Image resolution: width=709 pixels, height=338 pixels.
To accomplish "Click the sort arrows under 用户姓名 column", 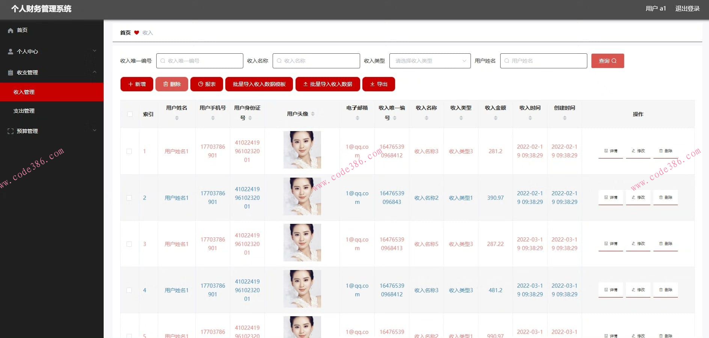I will (x=177, y=118).
